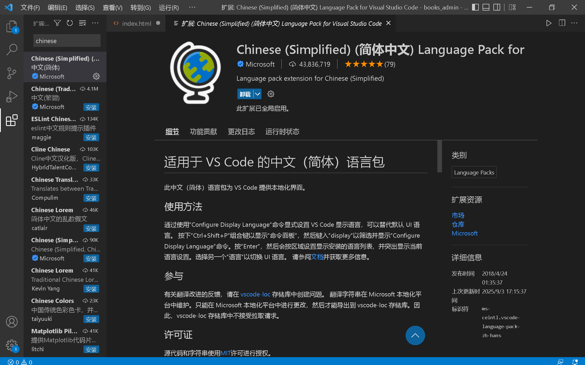Image resolution: width=585 pixels, height=365 pixels.
Task: Open the Accounts icon in activity bar
Action: pyautogui.click(x=12, y=322)
